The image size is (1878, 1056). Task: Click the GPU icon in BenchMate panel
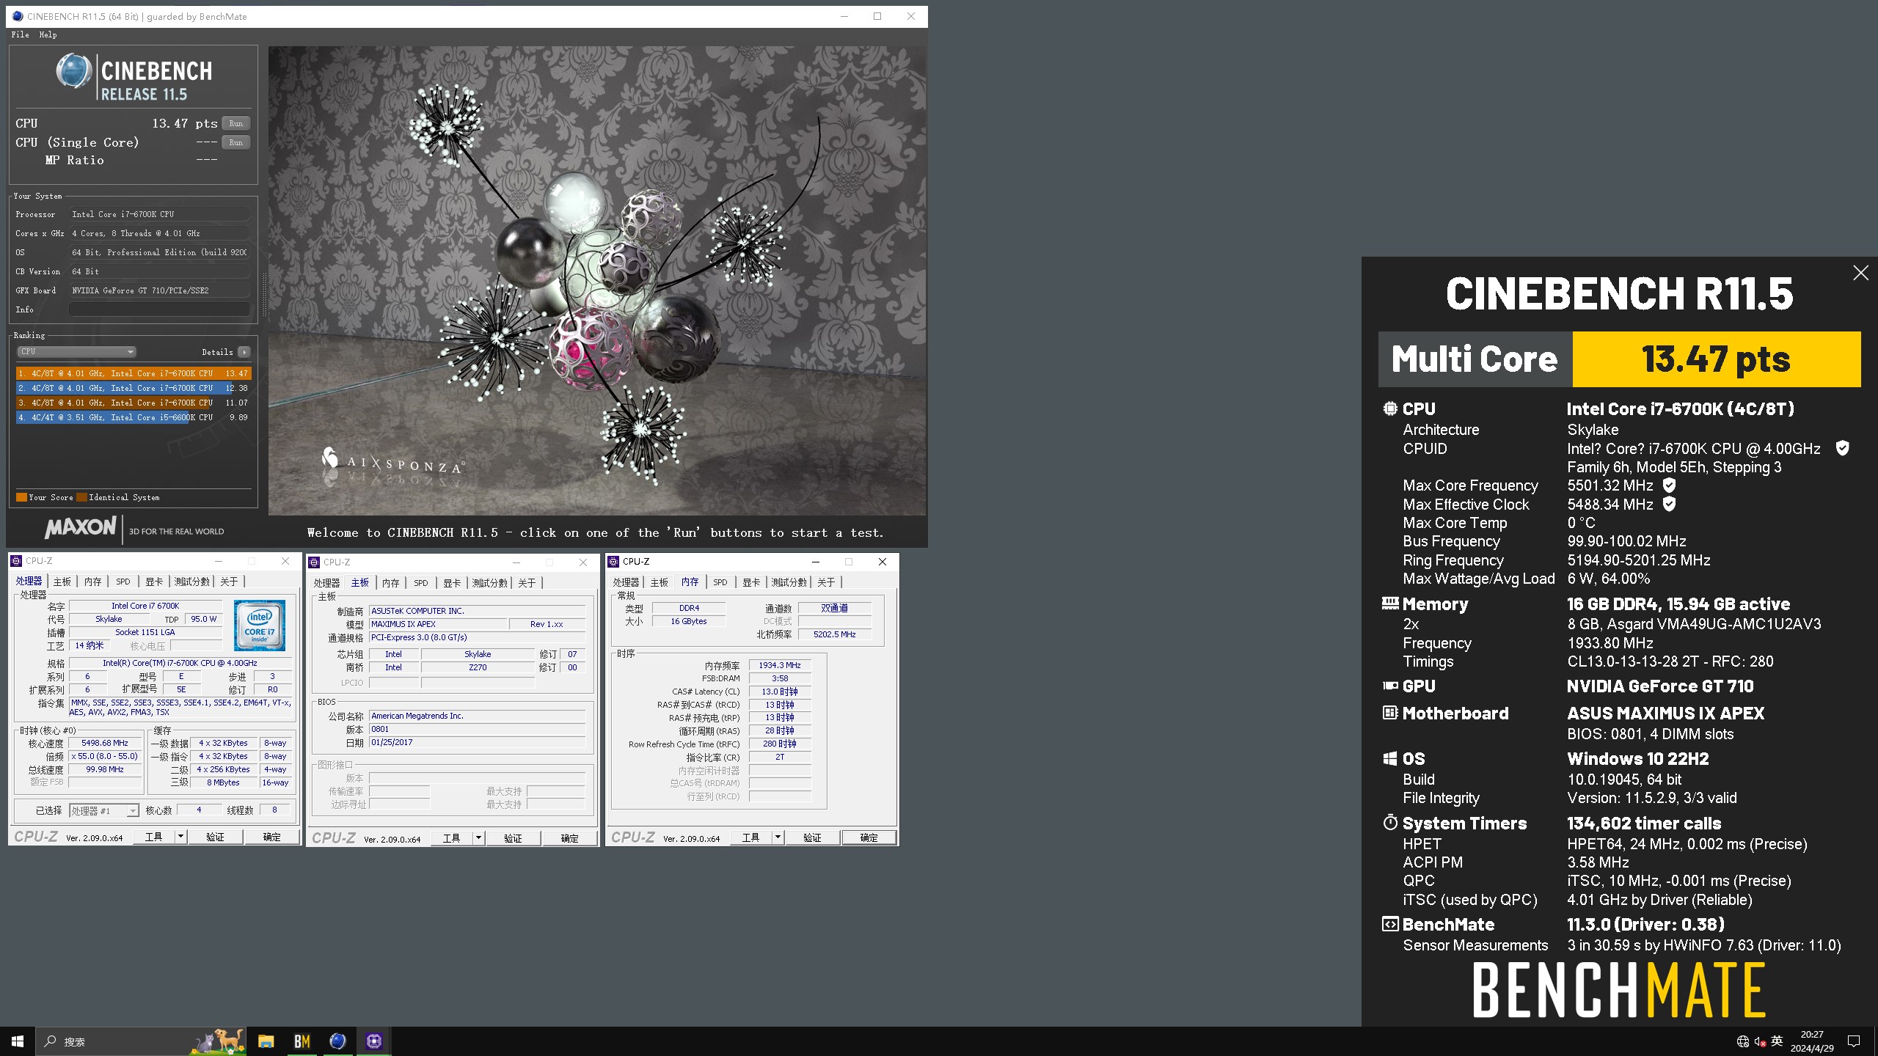1390,686
